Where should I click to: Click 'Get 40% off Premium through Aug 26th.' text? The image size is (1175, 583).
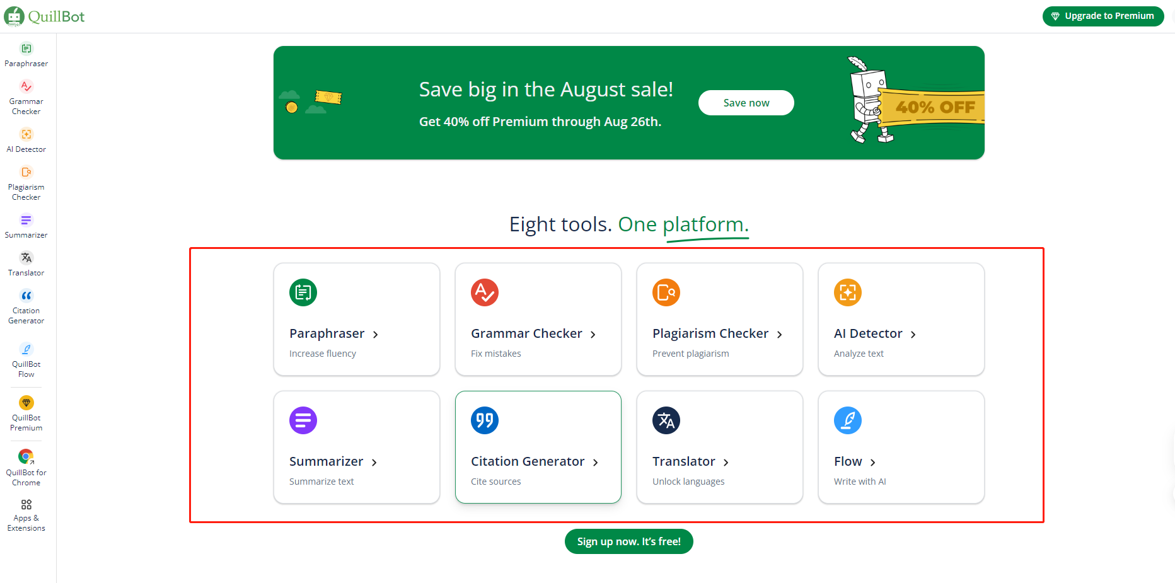click(540, 122)
